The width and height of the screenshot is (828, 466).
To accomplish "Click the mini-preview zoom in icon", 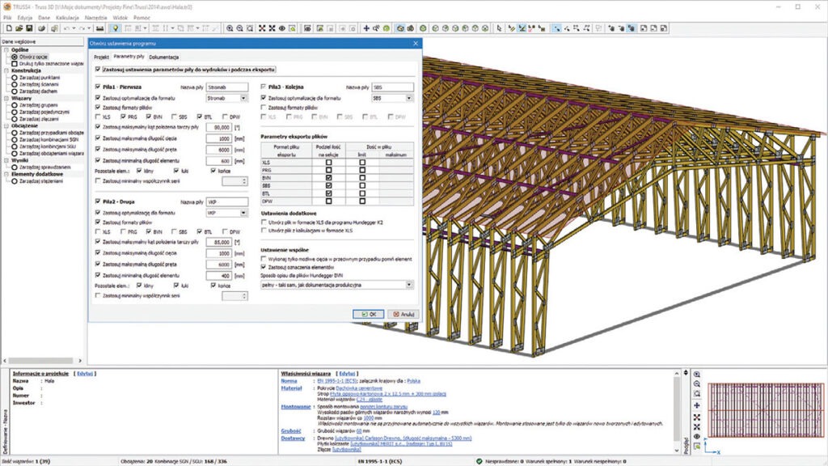I will coord(696,374).
